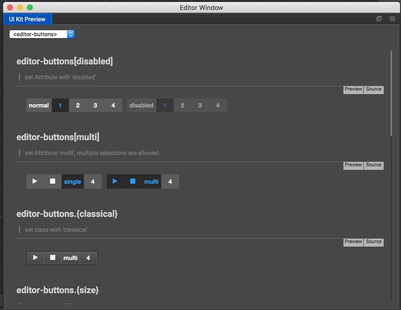The height and width of the screenshot is (310, 401).
Task: Click the stop icon in classical group
Action: tap(53, 258)
